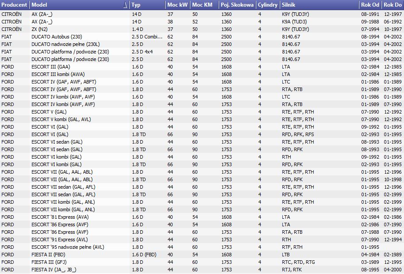Sort by the Typ column header
The height and width of the screenshot is (274, 404).
147,4
